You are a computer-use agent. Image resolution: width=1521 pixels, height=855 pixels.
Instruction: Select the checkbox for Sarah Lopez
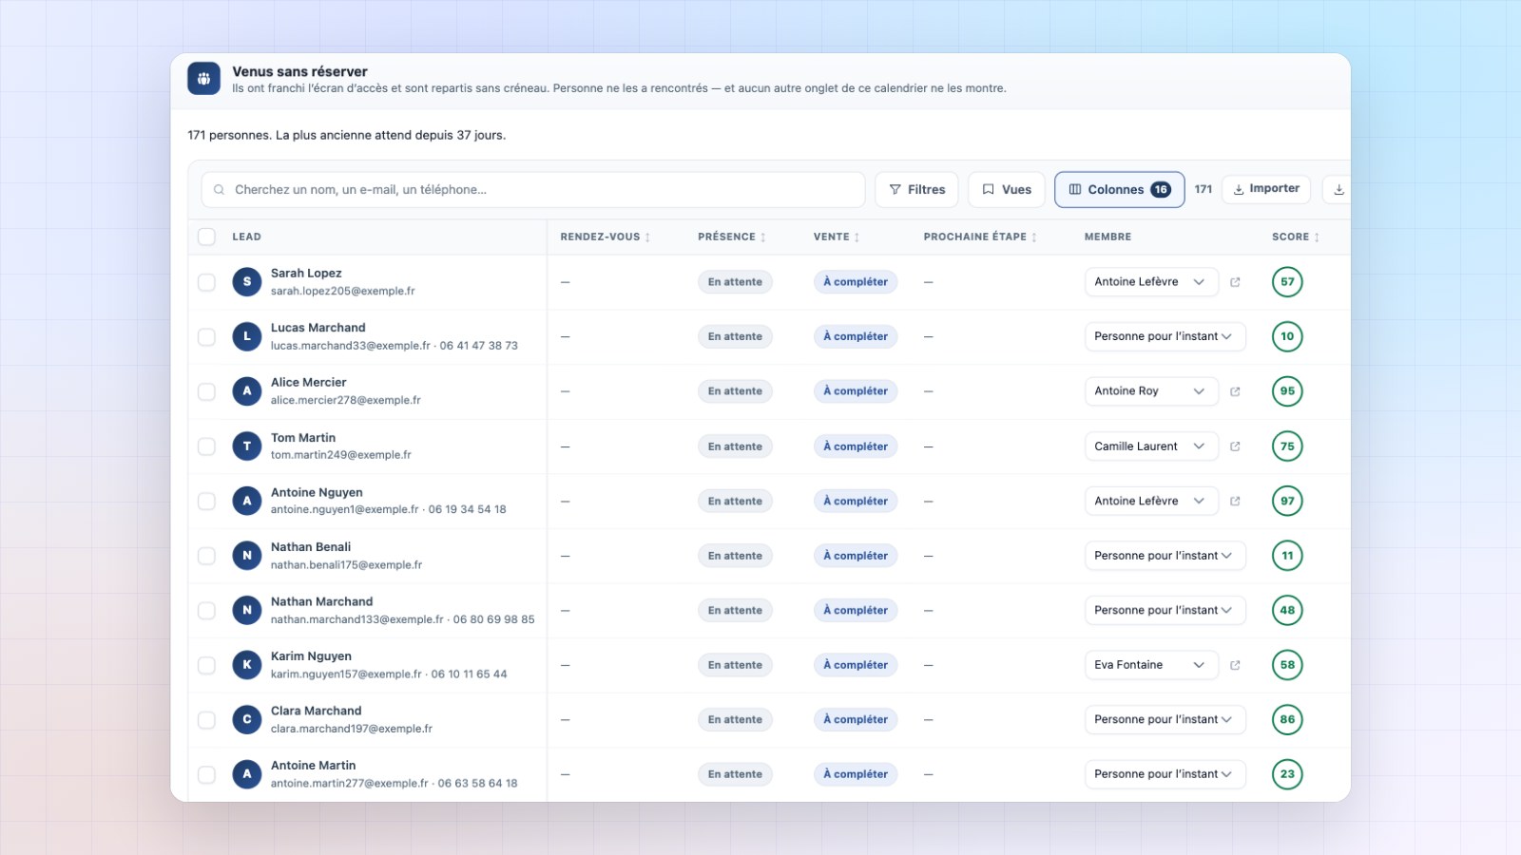pos(206,282)
